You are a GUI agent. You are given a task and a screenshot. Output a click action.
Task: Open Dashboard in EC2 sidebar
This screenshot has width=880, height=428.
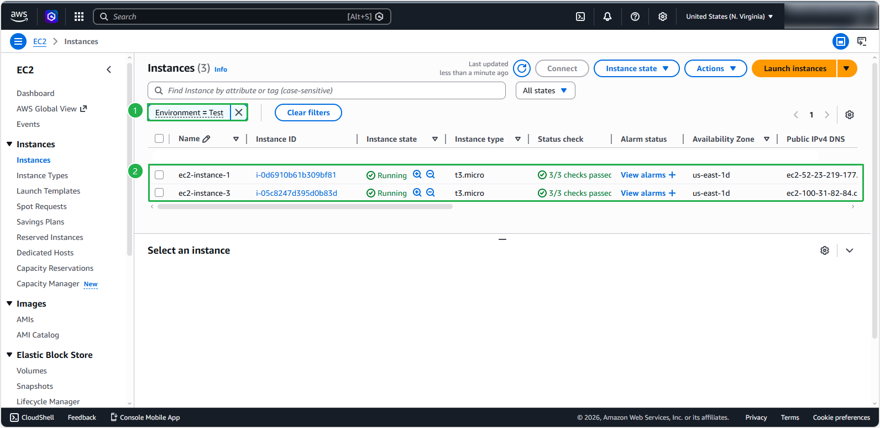pos(35,93)
